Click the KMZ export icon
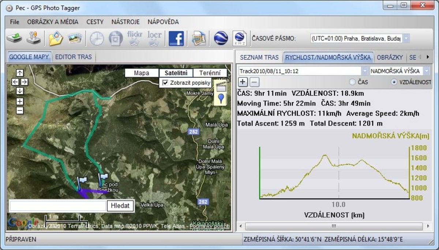 tap(240, 38)
